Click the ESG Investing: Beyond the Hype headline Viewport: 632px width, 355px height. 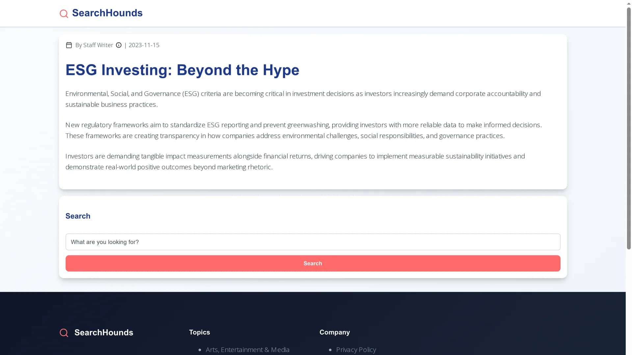click(182, 70)
